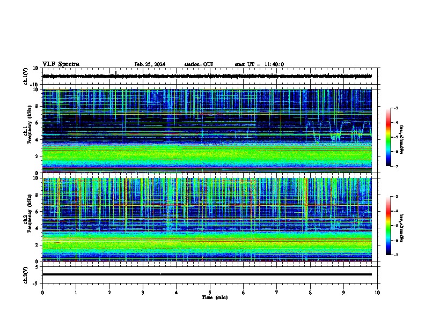Click the "7" tick on the time axis
Image resolution: width=425 pixels, height=328 pixels.
277,293
